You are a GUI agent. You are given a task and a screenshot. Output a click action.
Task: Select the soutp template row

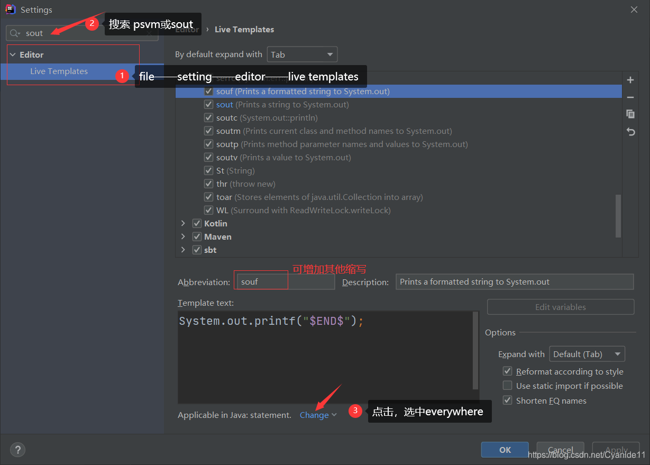pos(398,144)
